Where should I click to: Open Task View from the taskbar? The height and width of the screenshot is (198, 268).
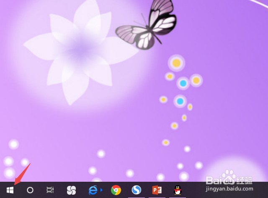point(50,190)
